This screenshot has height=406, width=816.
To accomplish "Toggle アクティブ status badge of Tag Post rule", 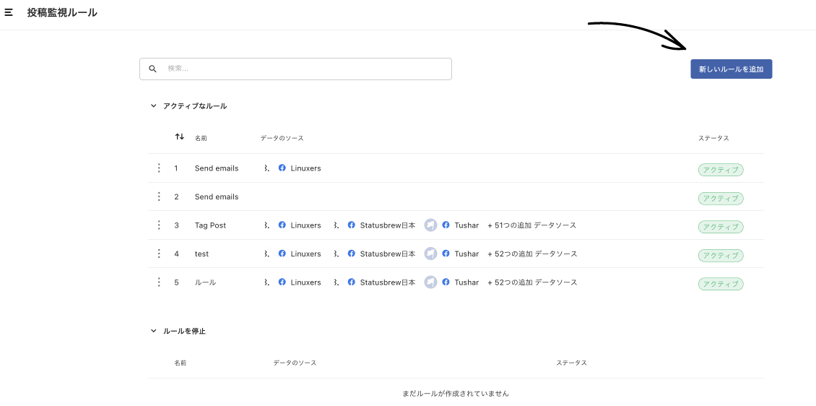I will point(720,227).
